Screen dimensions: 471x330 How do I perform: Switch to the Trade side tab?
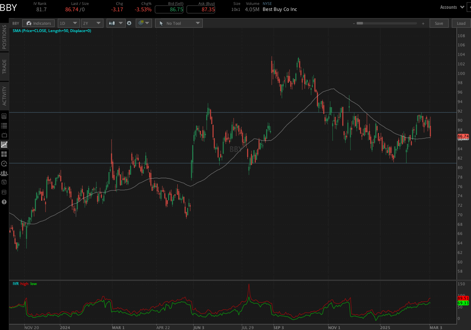pos(4,67)
